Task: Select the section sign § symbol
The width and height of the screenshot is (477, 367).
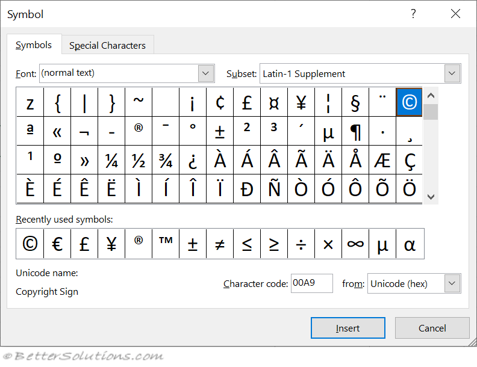Action: (355, 102)
